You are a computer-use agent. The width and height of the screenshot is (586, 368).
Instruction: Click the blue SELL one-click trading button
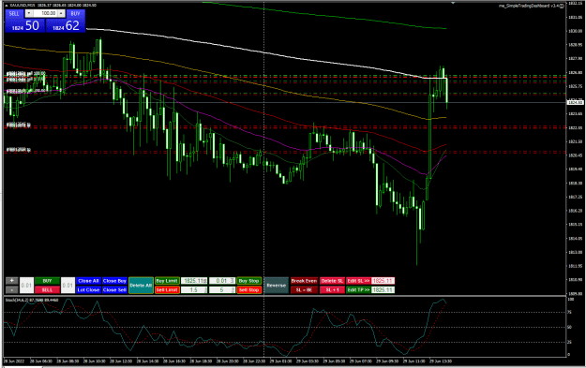(x=14, y=13)
